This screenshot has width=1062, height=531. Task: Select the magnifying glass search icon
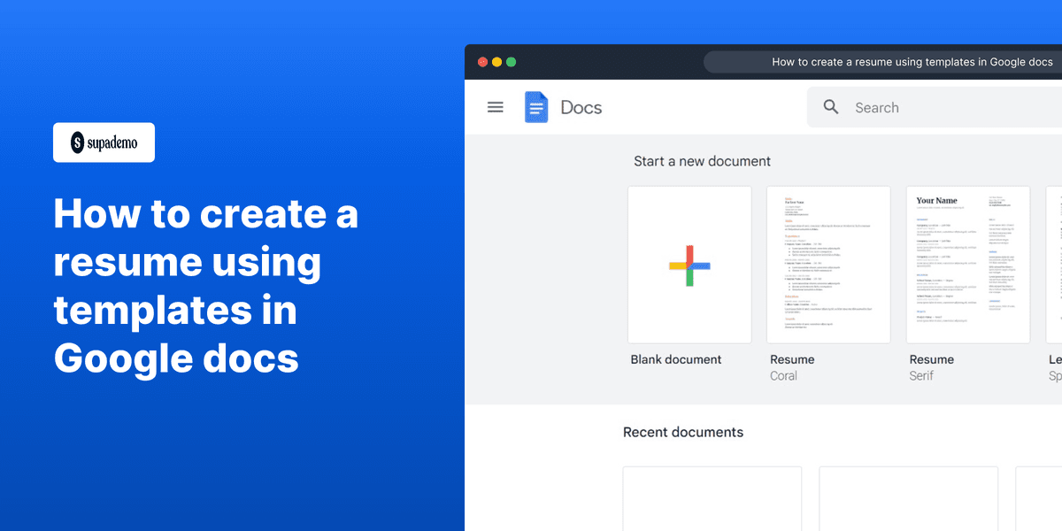pyautogui.click(x=830, y=106)
